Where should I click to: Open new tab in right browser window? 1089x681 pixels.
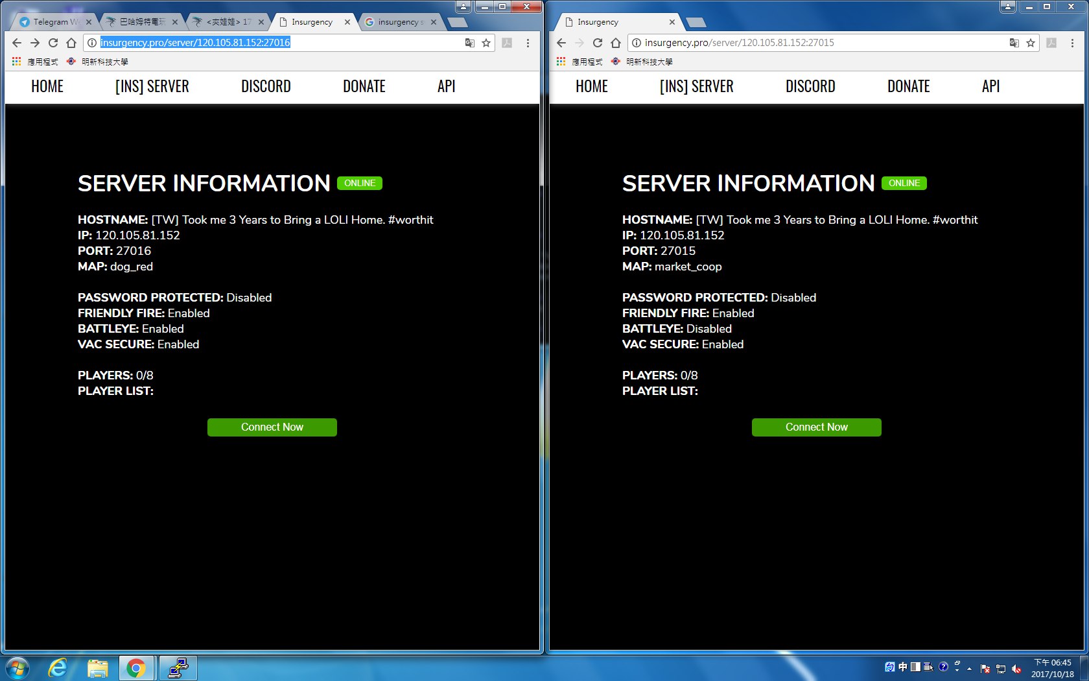coord(696,23)
